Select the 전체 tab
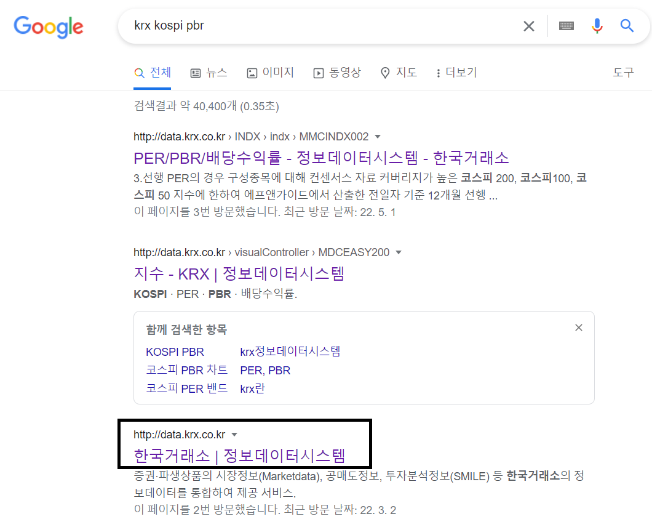The height and width of the screenshot is (527, 652). tap(152, 73)
